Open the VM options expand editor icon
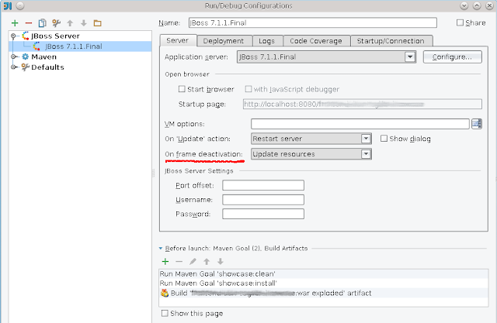Image resolution: width=497 pixels, height=323 pixels. [x=476, y=124]
